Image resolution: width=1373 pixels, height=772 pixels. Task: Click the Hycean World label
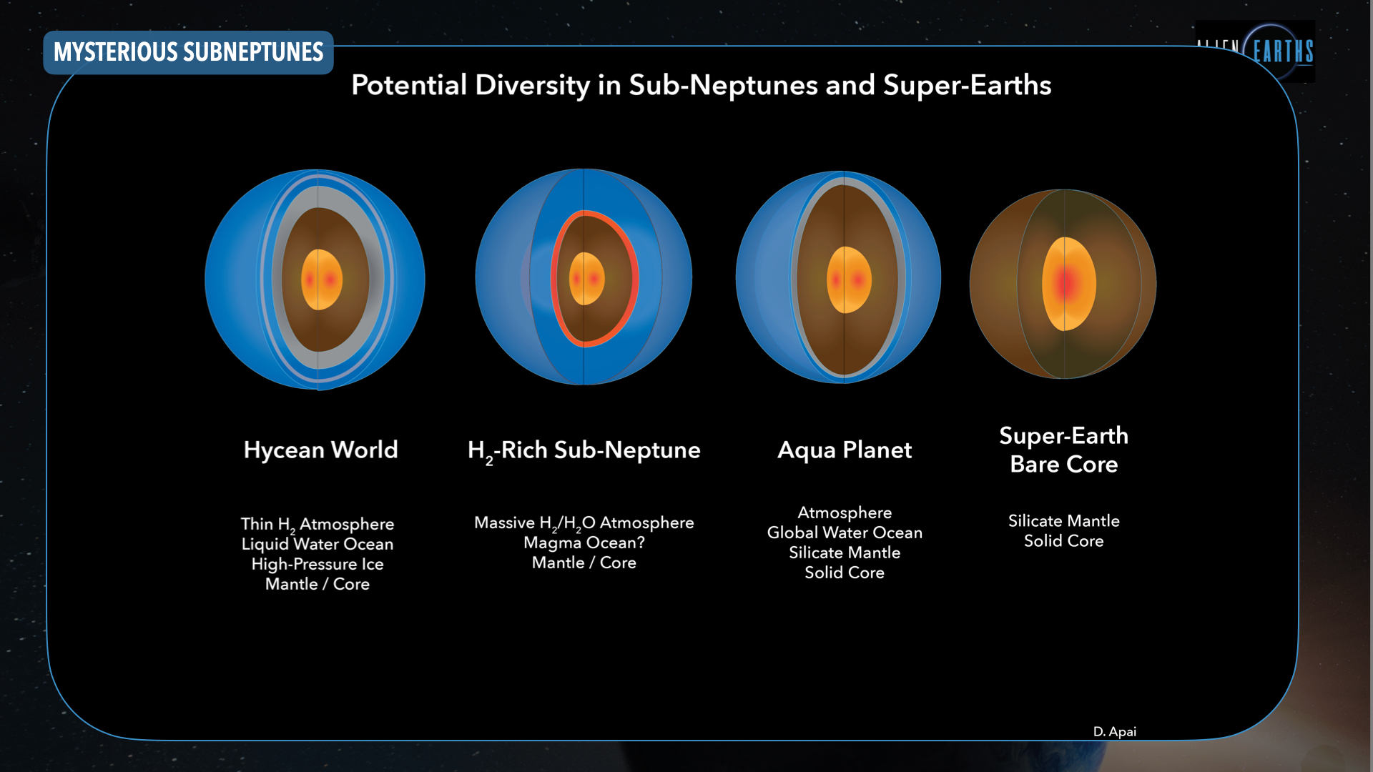tap(320, 450)
